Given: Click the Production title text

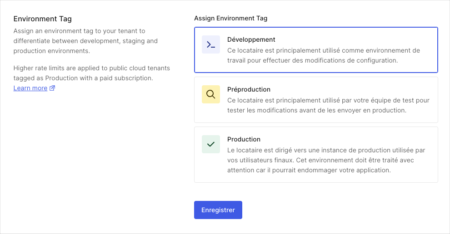Looking at the screenshot, I should coord(244,139).
